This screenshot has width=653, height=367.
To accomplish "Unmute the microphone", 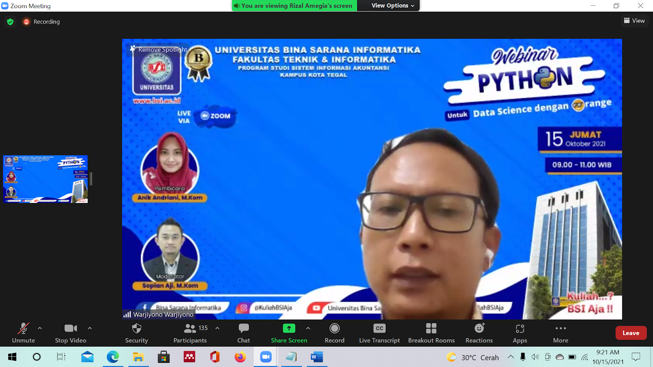I will point(23,333).
